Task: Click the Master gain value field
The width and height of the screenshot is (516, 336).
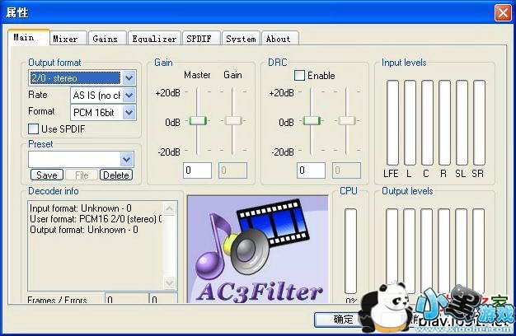Action: (198, 170)
